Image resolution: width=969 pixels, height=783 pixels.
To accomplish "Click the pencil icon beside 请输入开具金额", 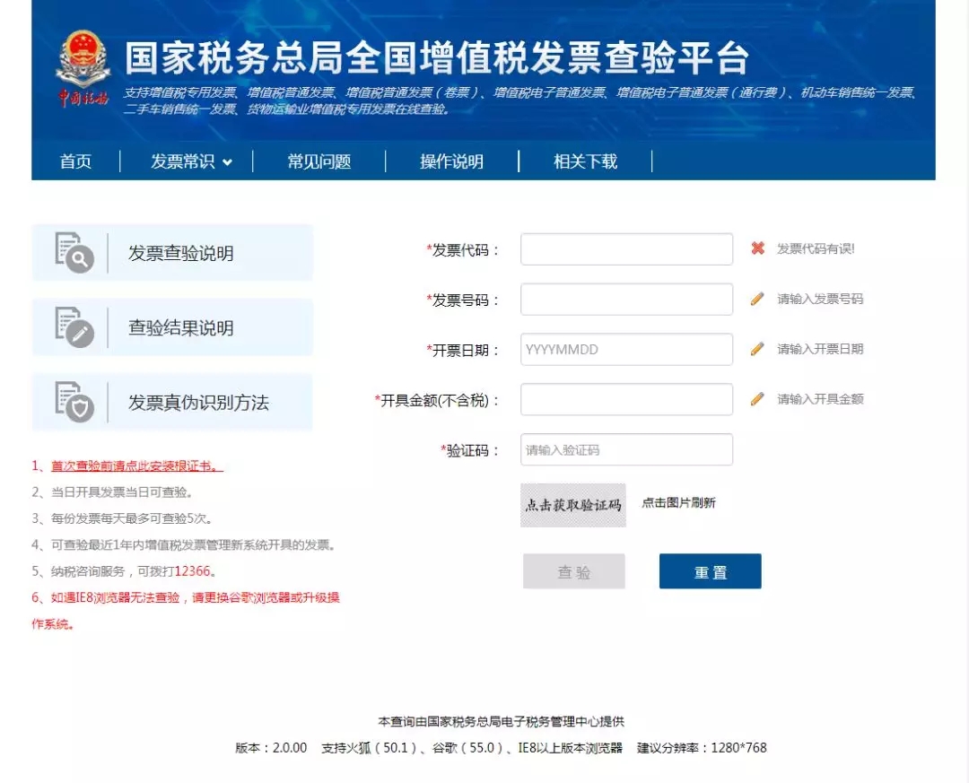I will (x=757, y=399).
